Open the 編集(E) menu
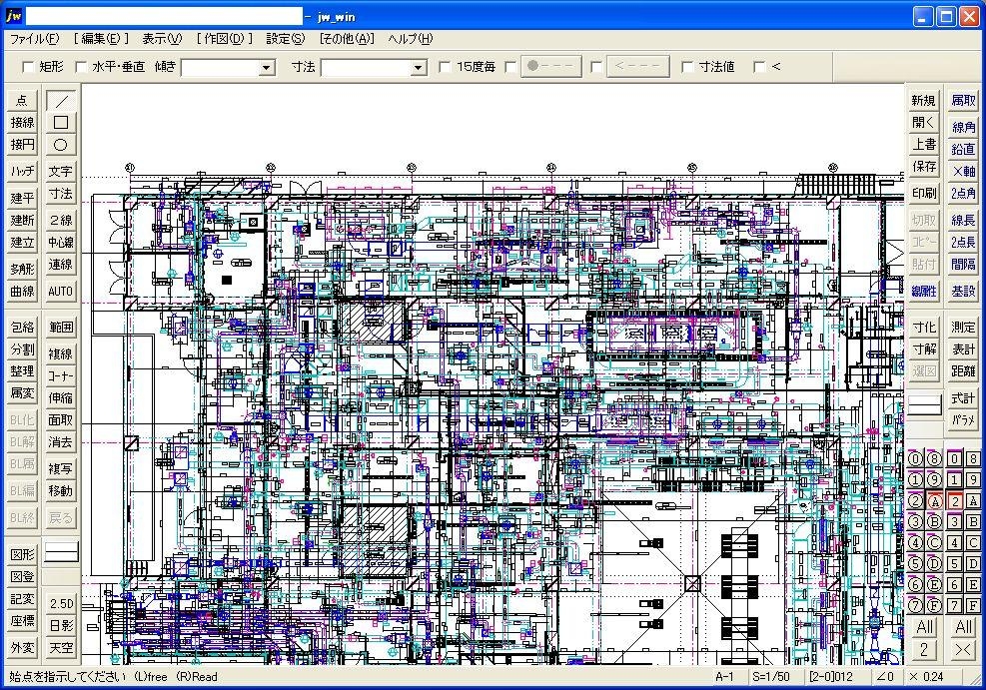 click(101, 39)
